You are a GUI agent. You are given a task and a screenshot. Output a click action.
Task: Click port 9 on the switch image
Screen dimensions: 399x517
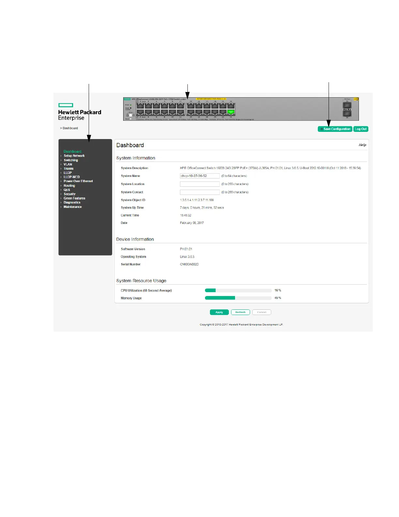(172, 106)
